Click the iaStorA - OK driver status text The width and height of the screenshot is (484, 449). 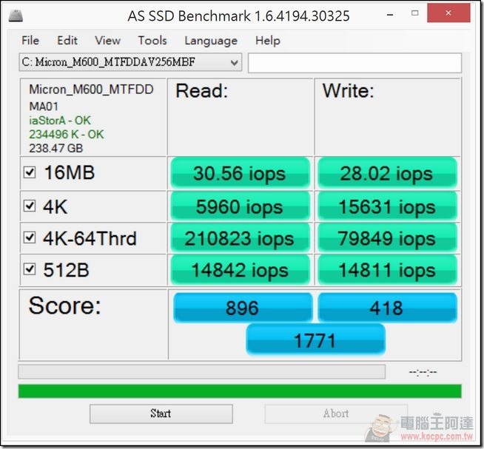(60, 121)
